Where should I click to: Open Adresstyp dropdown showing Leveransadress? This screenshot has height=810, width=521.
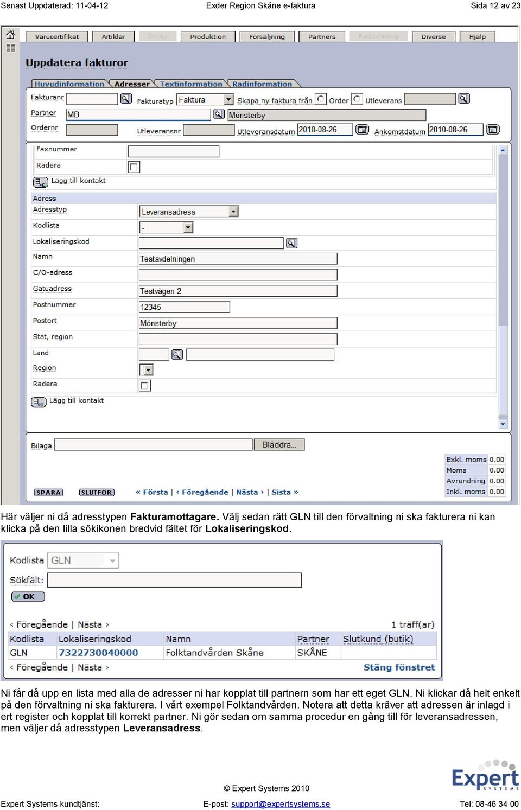189,212
